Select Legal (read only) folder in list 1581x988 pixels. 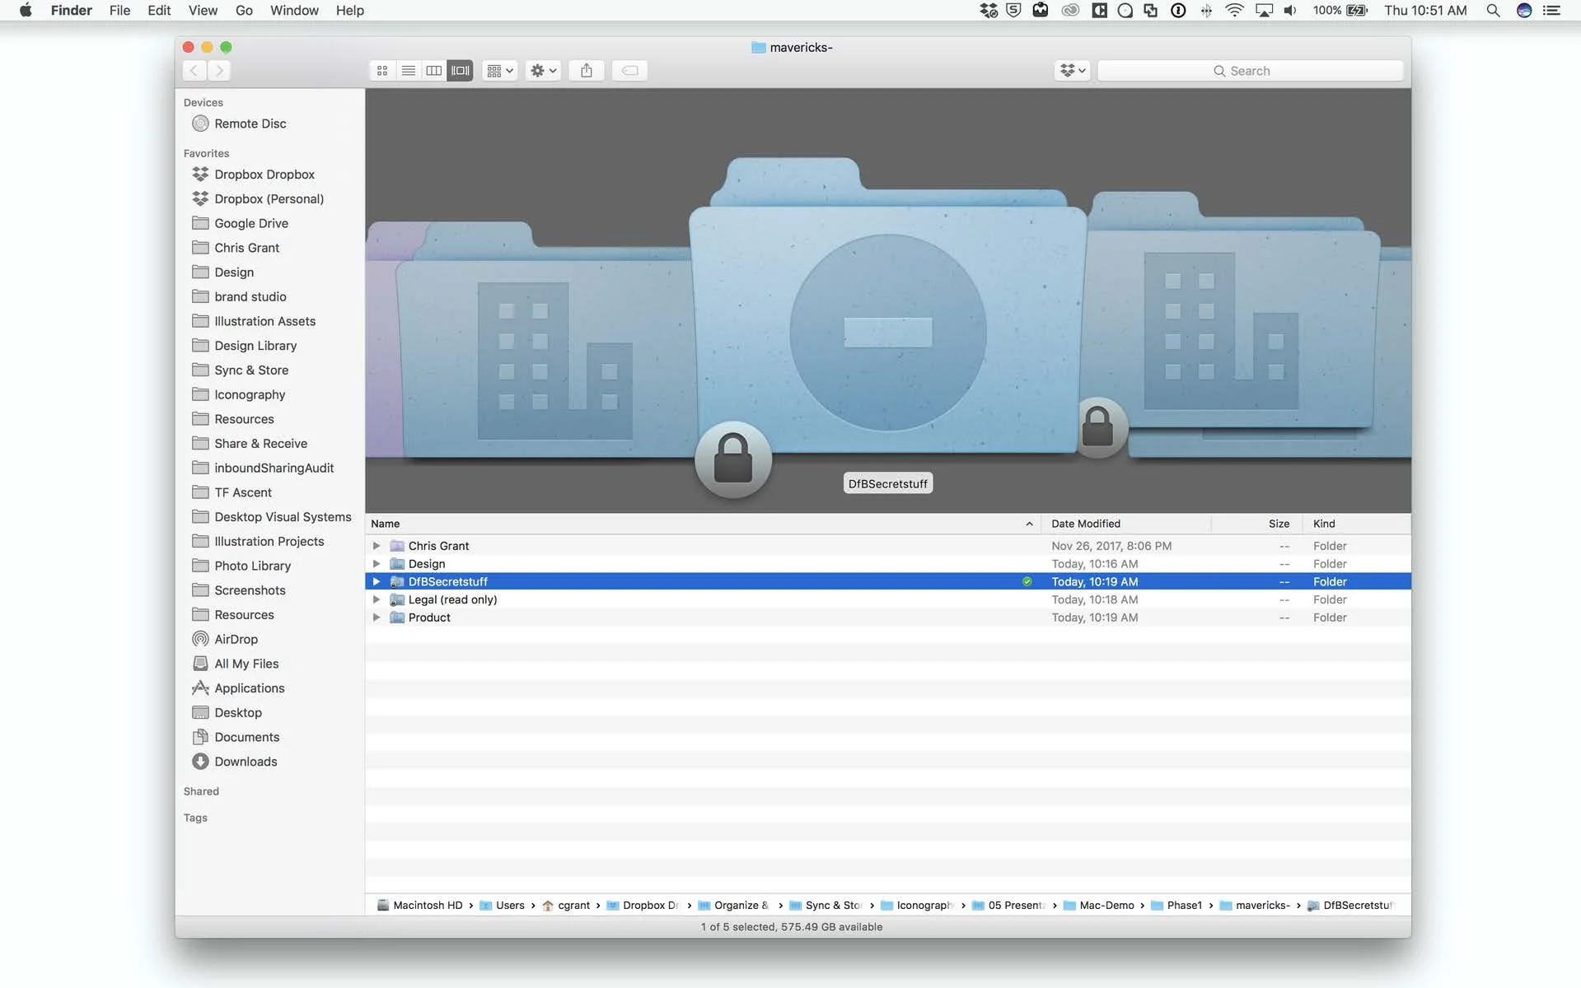pyautogui.click(x=888, y=599)
